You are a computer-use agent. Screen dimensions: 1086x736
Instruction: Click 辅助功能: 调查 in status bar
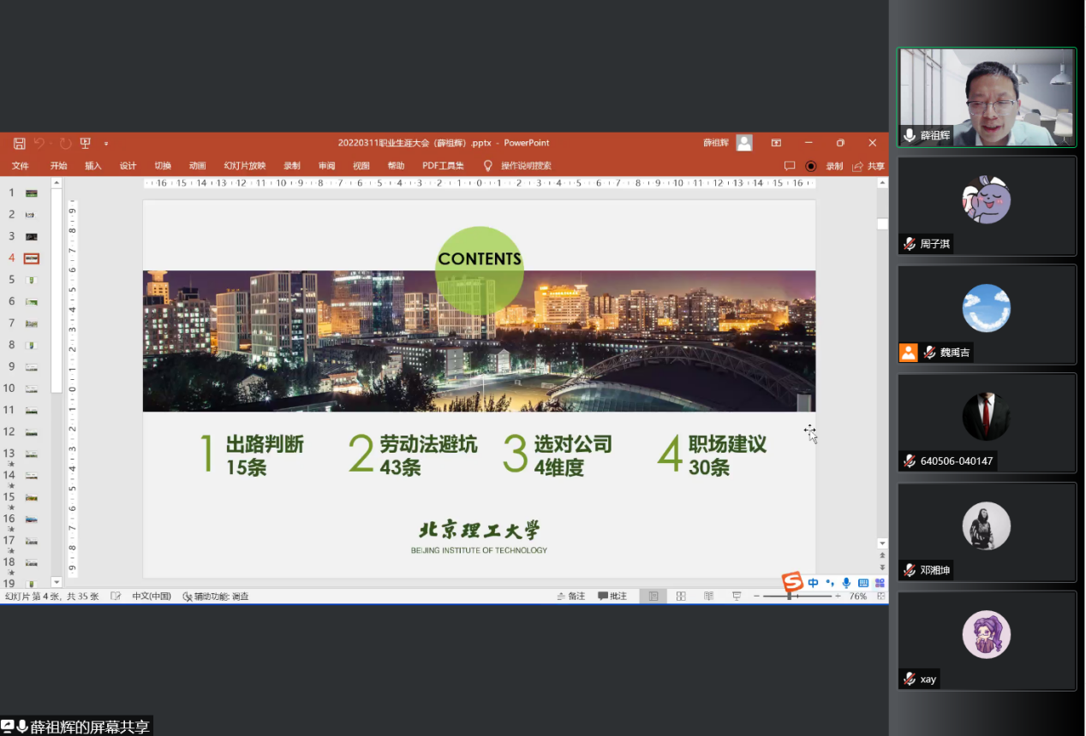[x=216, y=597]
